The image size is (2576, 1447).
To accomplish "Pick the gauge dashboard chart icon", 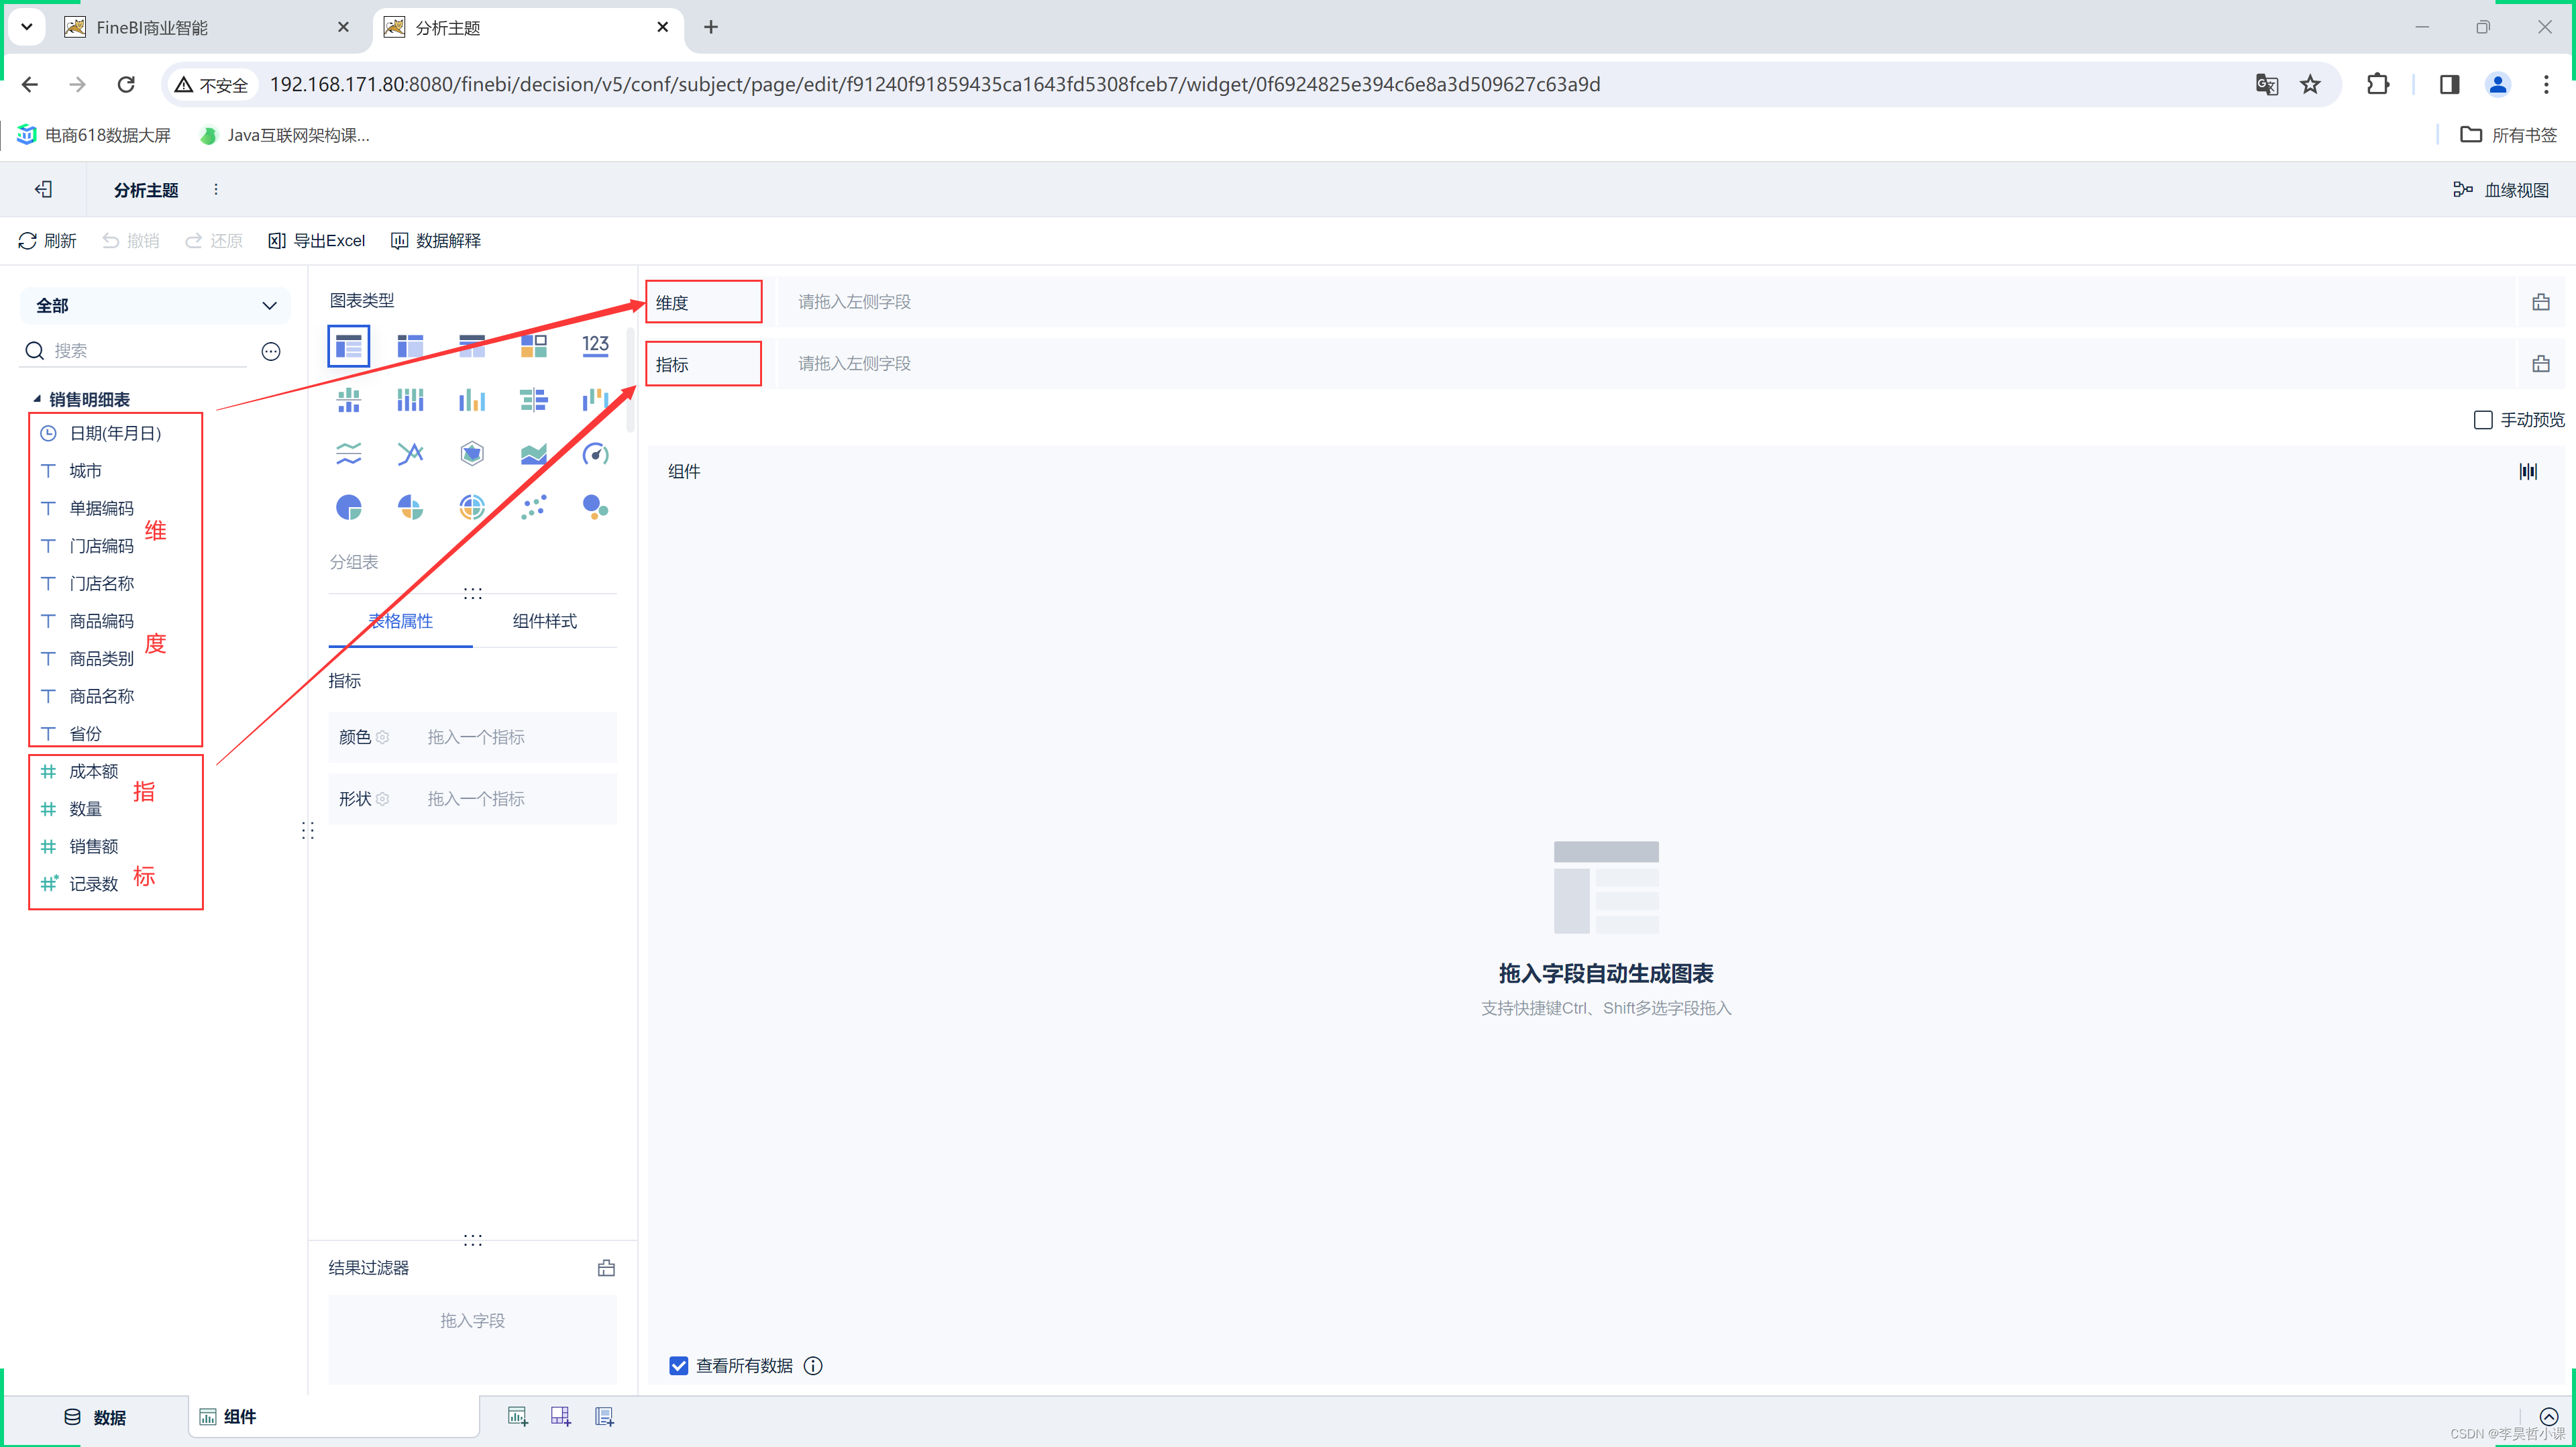I will point(596,454).
